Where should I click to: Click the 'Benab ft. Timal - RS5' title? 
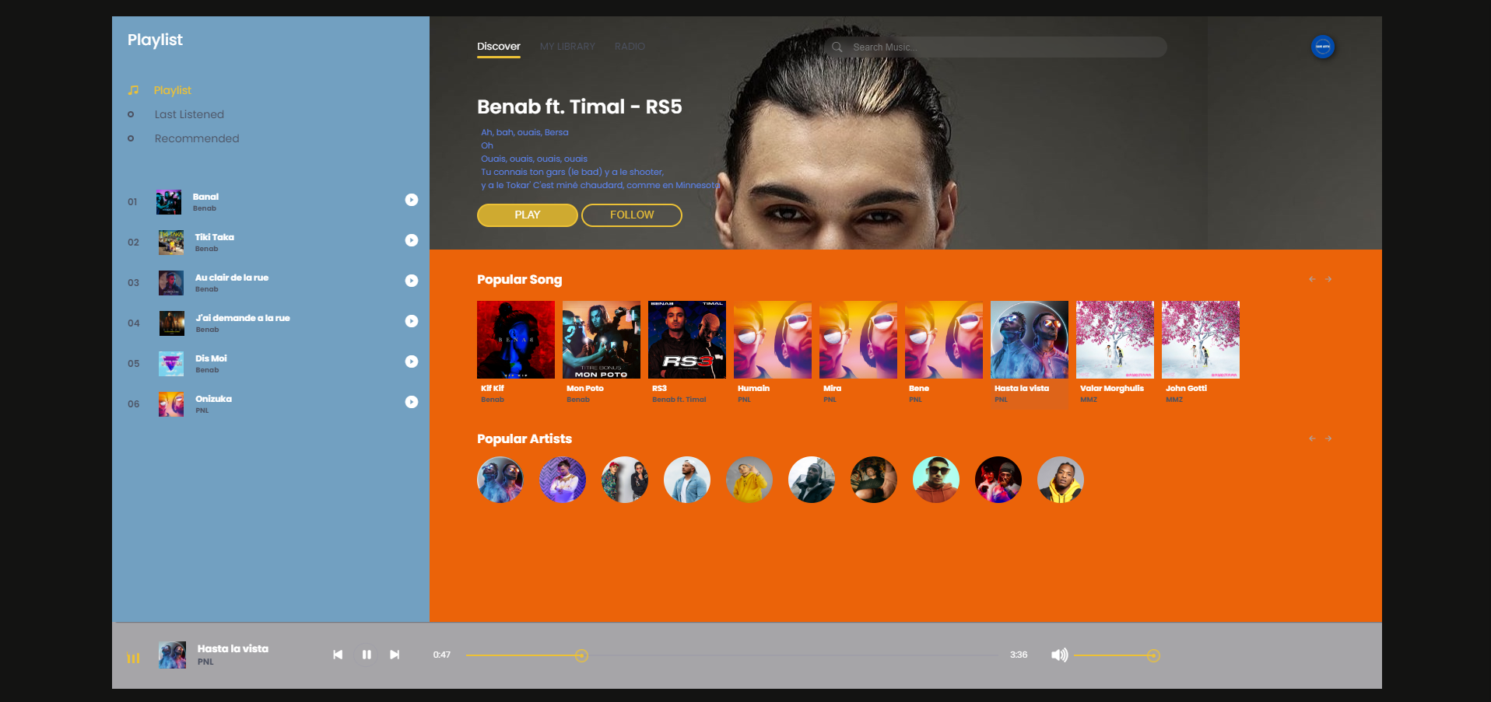[580, 107]
